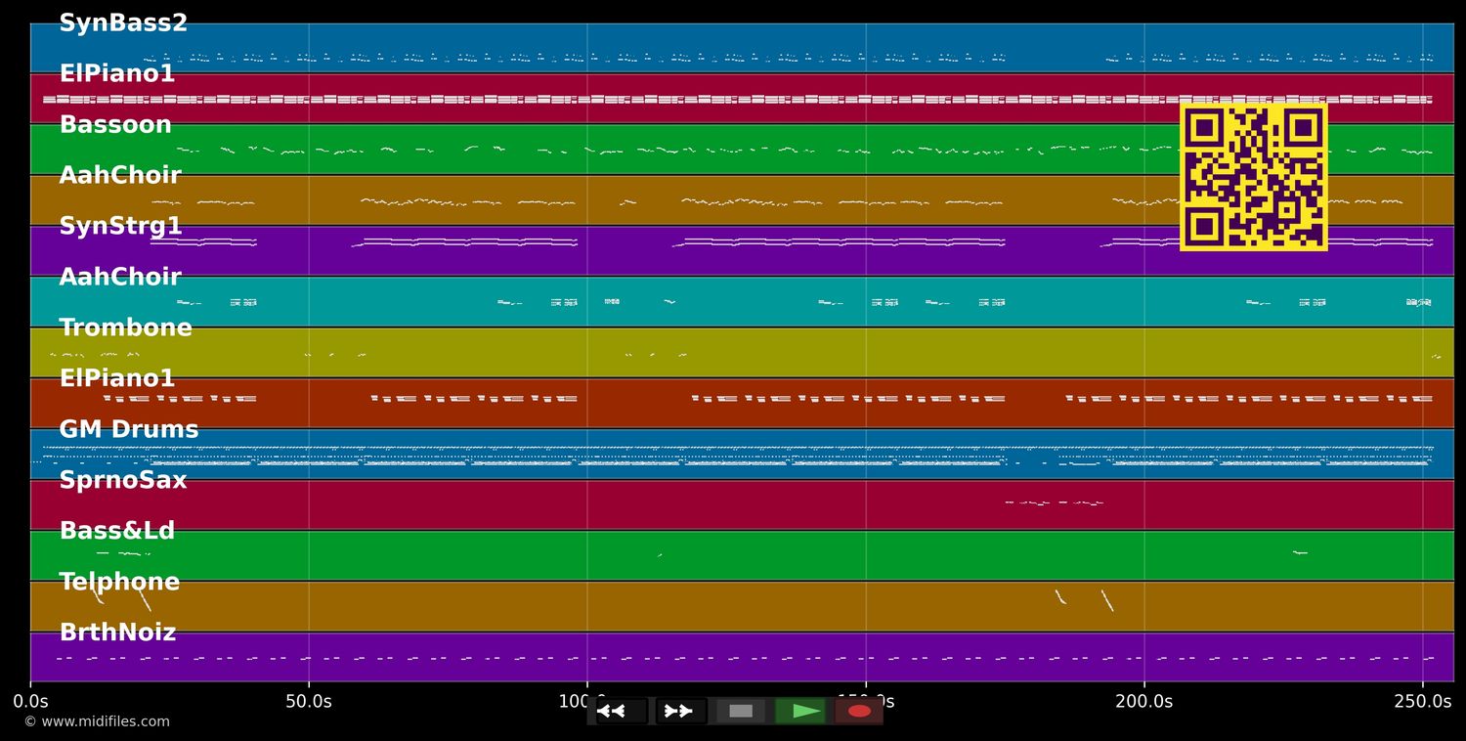Click the 250.0s timeline marker
The height and width of the screenshot is (741, 1466).
pos(1423,701)
